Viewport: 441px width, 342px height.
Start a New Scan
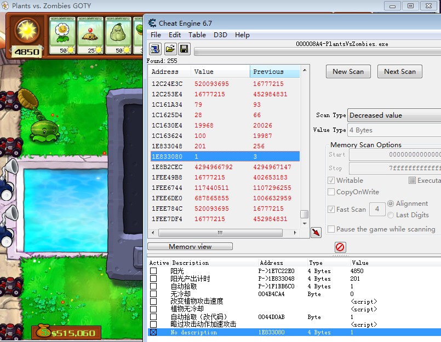tap(348, 72)
